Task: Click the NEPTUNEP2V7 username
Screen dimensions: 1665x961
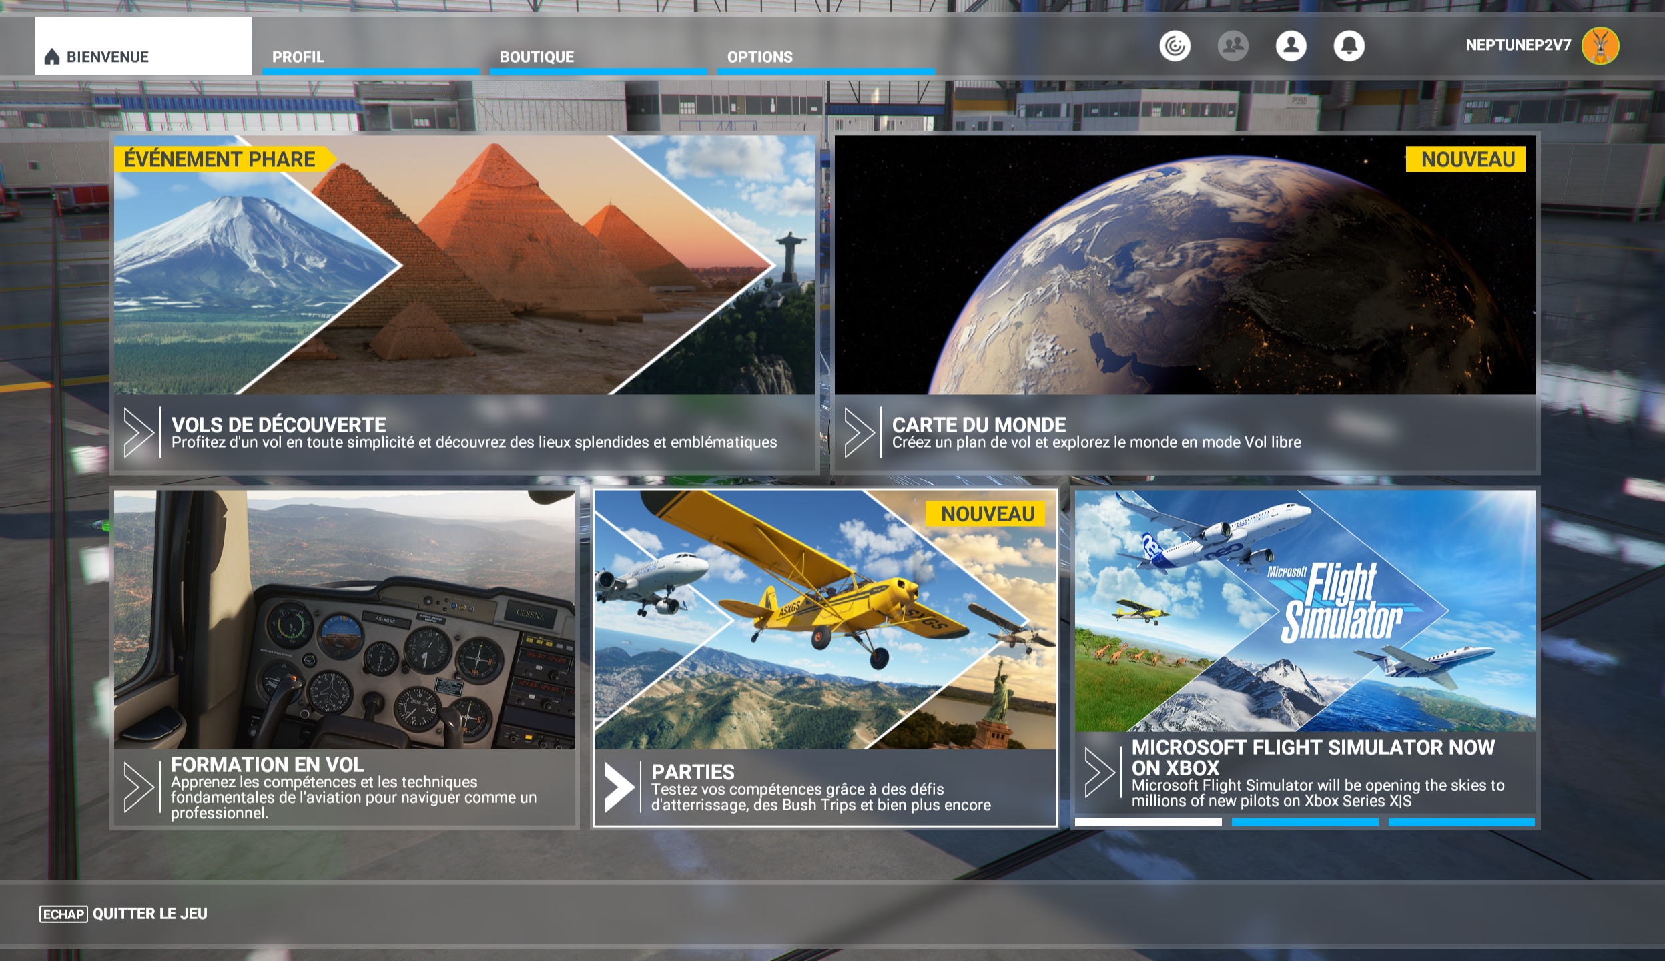Action: (1518, 45)
